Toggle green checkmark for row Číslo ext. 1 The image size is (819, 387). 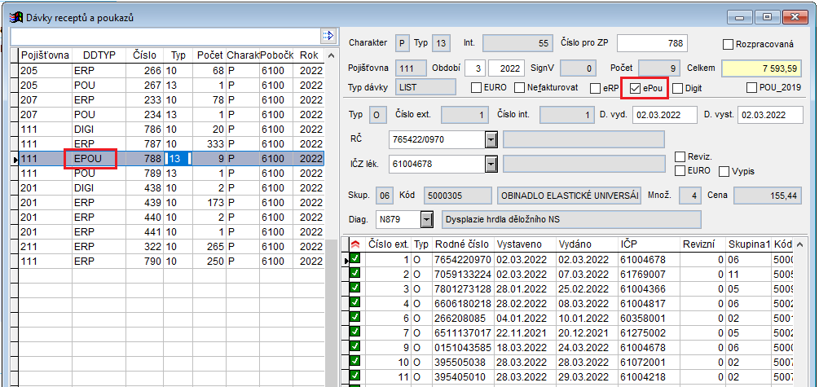click(355, 259)
